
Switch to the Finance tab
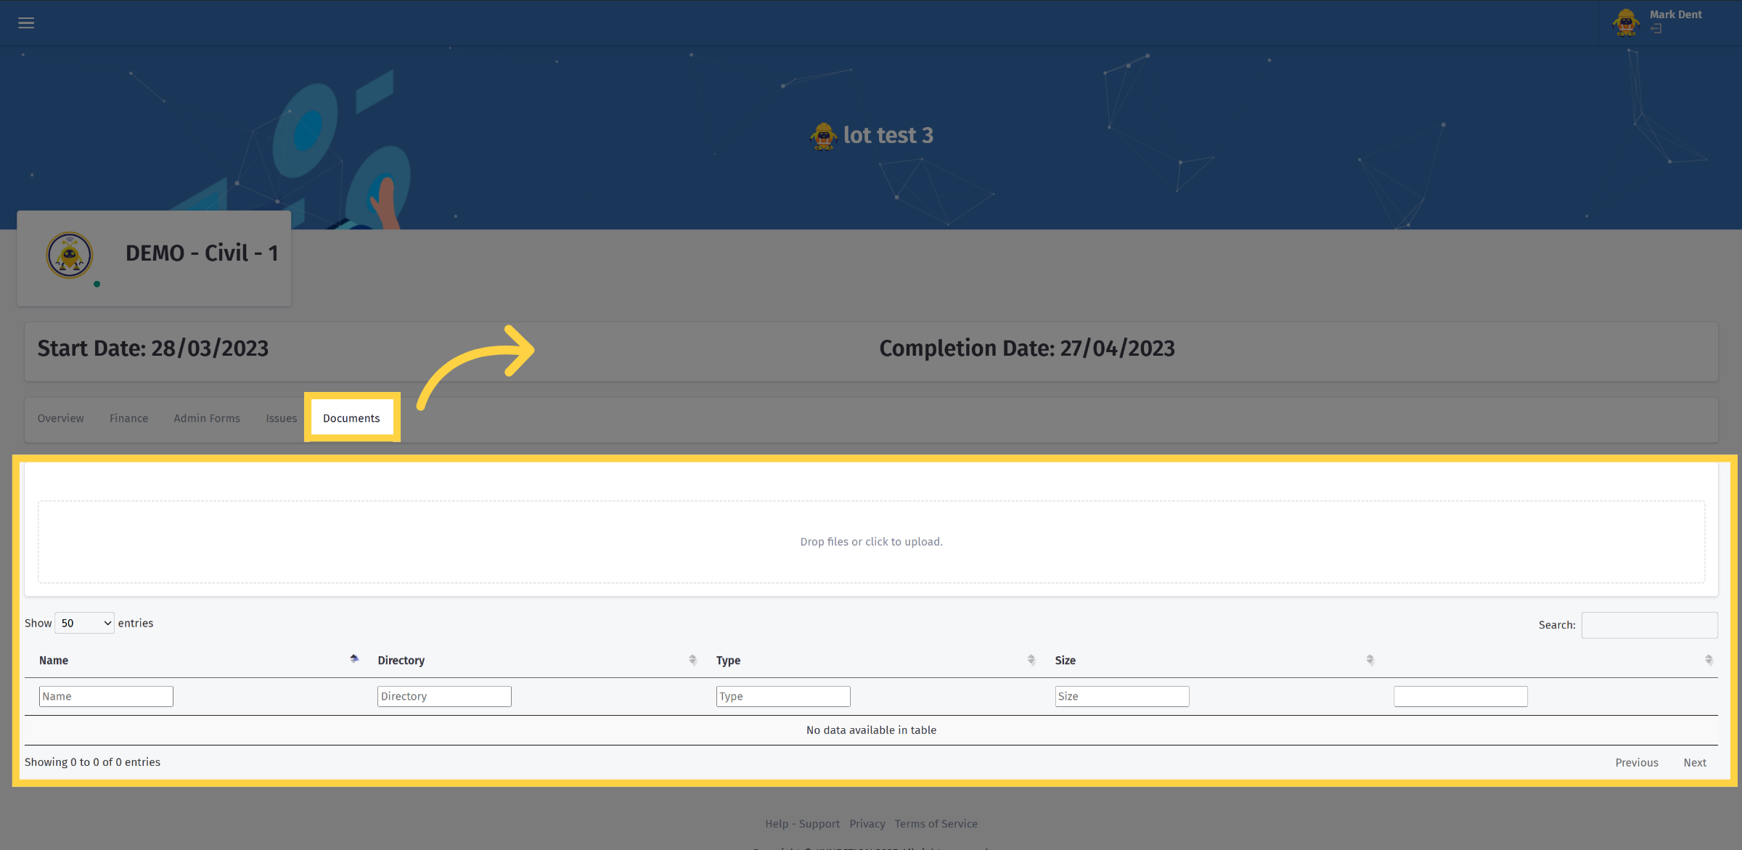pos(129,418)
